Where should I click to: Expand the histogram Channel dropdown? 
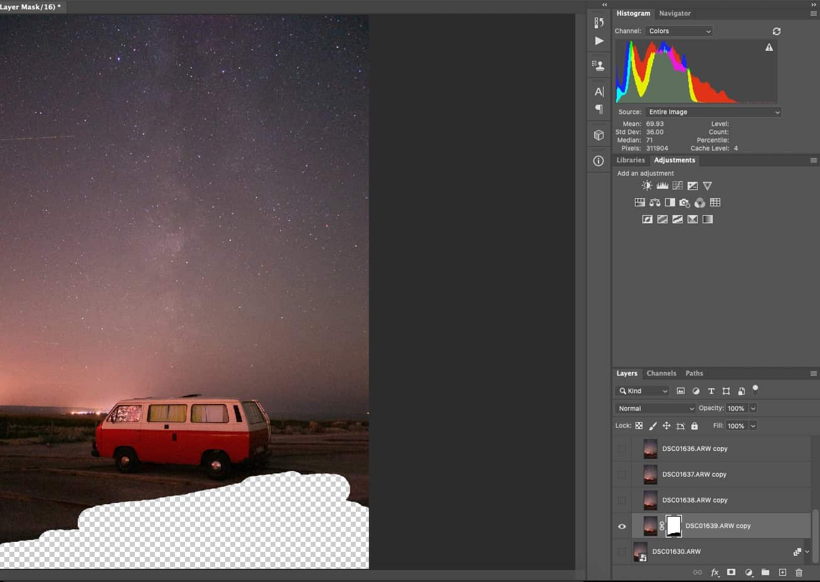tap(679, 31)
